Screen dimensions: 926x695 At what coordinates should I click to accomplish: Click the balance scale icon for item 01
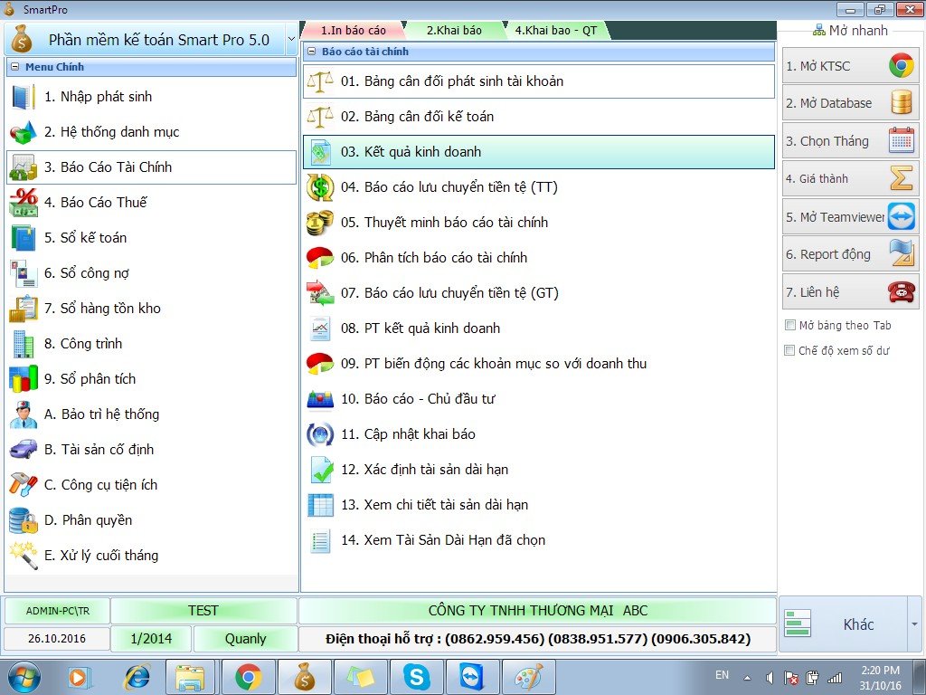pos(320,81)
